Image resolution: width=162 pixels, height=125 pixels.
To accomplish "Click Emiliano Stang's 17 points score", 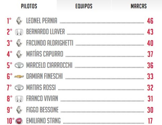I will point(150,121).
